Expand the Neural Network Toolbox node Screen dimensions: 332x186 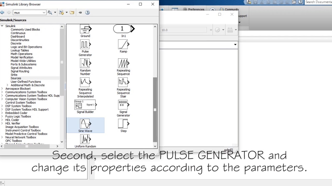(2, 137)
